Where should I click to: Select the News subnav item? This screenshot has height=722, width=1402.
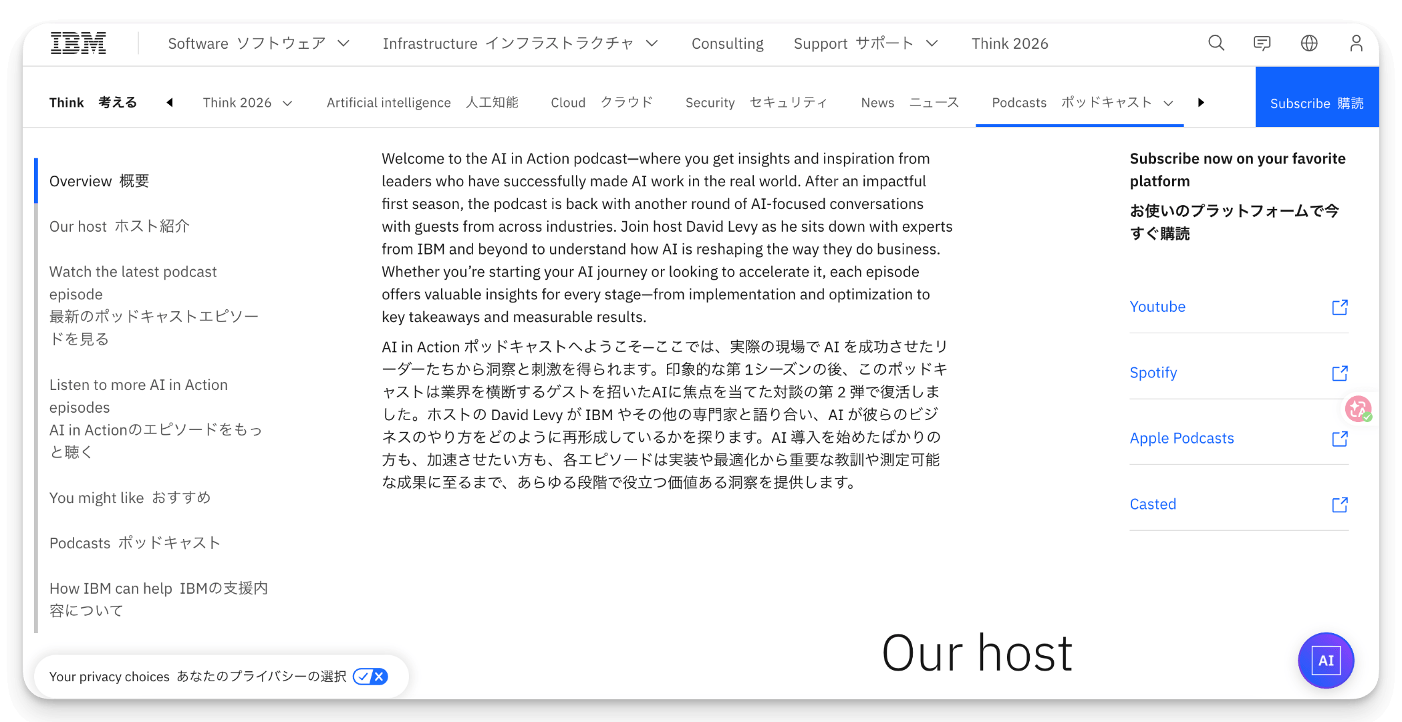coord(910,103)
